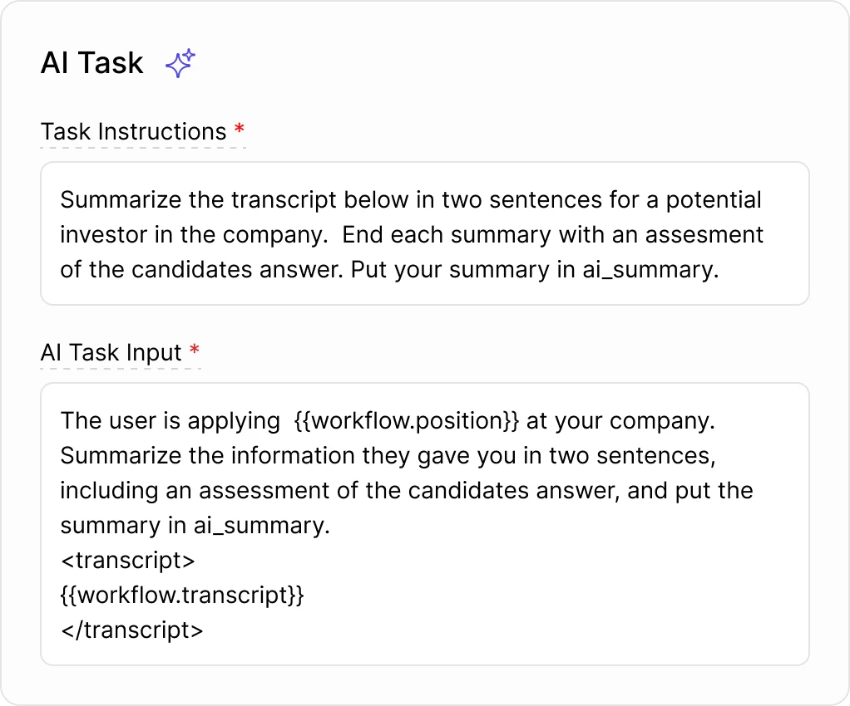Viewport: 850px width, 706px height.
Task: Click the sparkle AI icon beside the title
Action: coord(178,61)
